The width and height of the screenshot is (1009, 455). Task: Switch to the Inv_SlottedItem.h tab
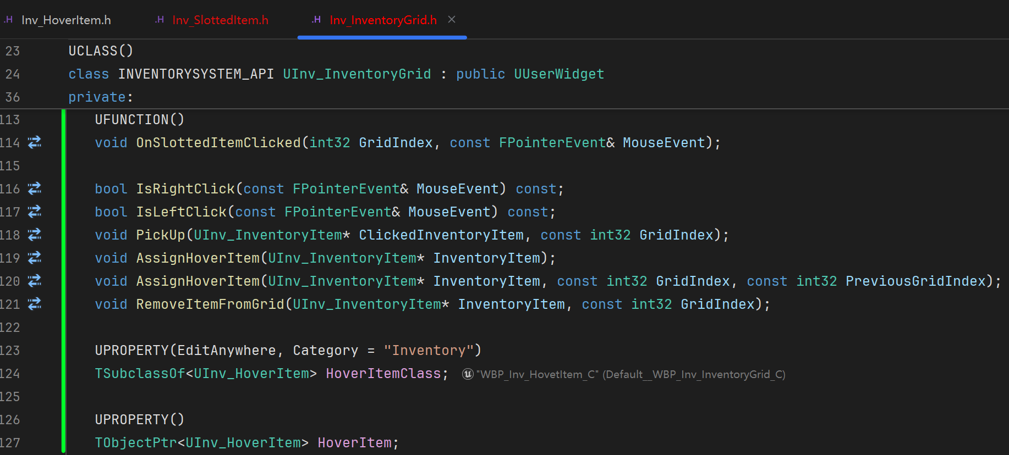pos(220,20)
